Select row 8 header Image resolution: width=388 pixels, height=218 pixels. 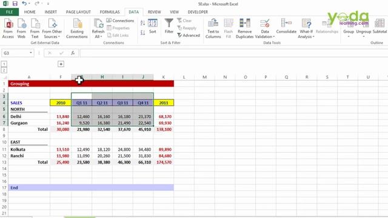4,129
